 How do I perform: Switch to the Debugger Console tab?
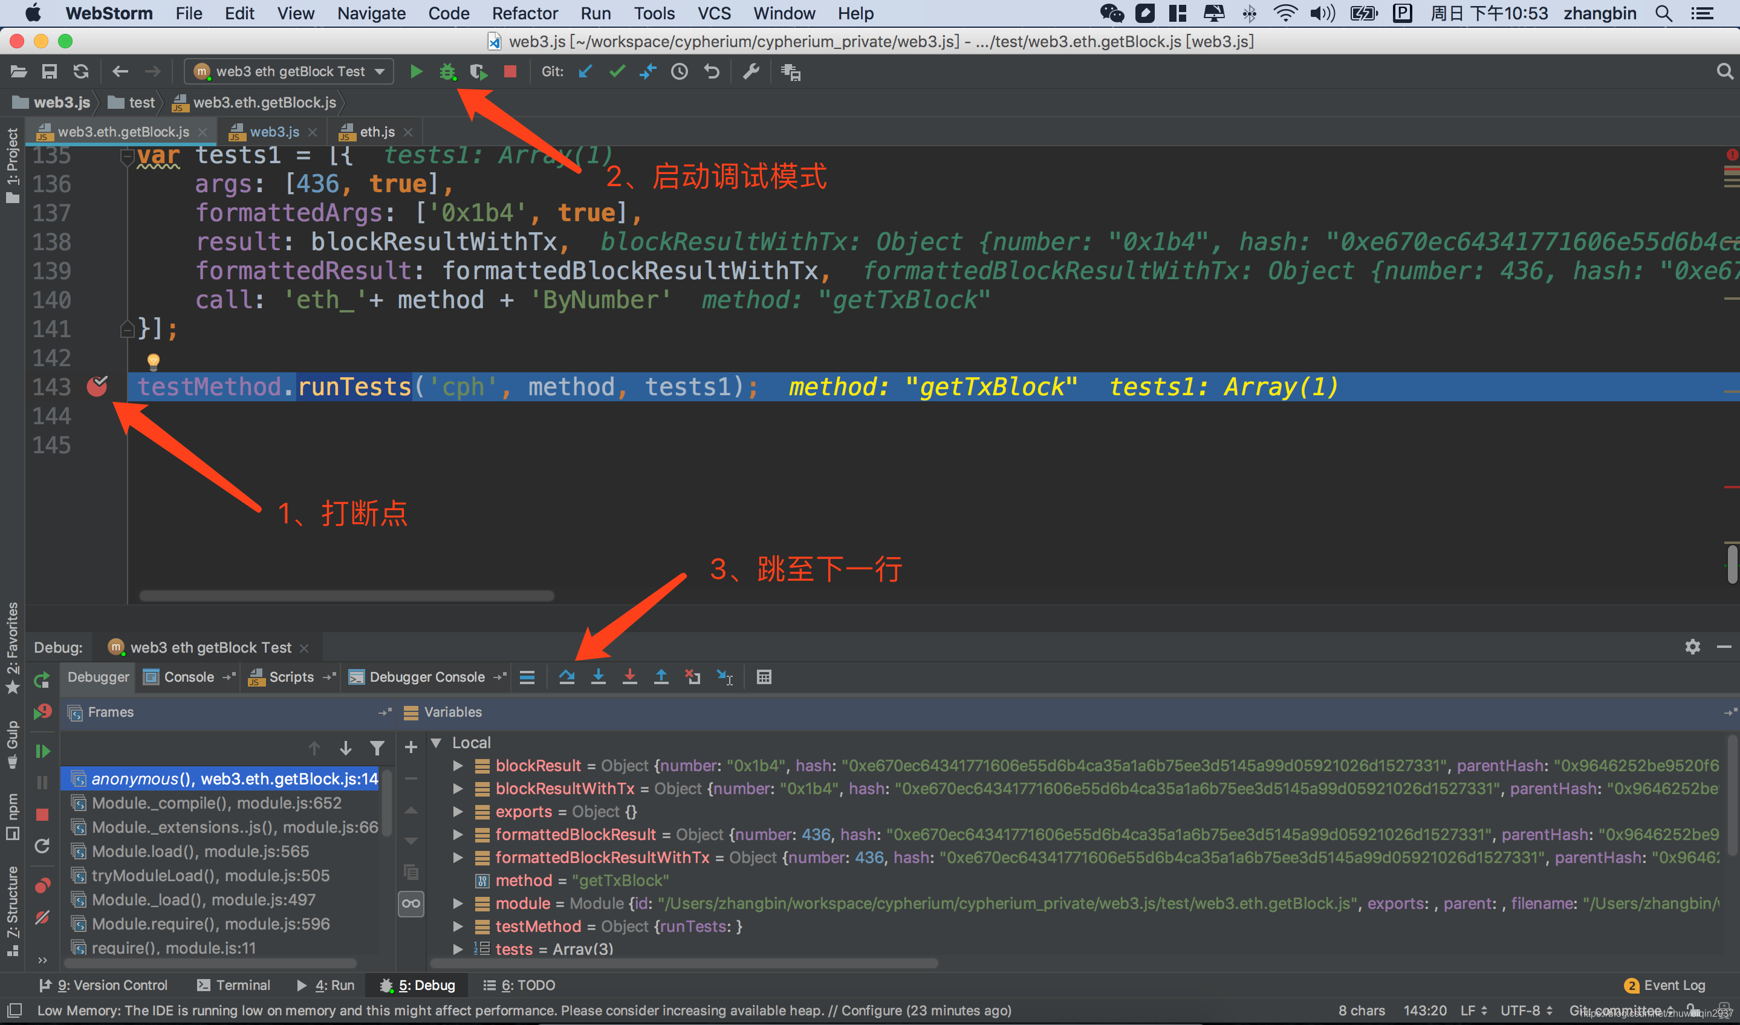click(x=426, y=677)
